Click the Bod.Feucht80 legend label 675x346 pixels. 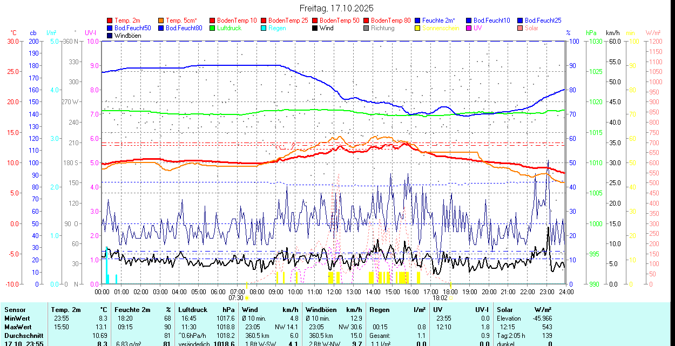184,28
